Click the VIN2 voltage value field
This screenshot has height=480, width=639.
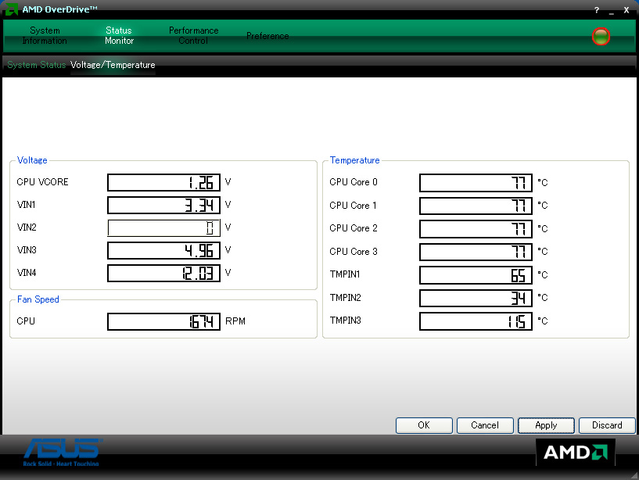[x=163, y=228]
